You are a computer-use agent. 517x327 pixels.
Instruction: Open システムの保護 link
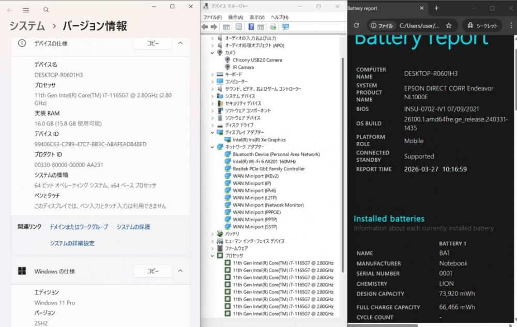133,227
